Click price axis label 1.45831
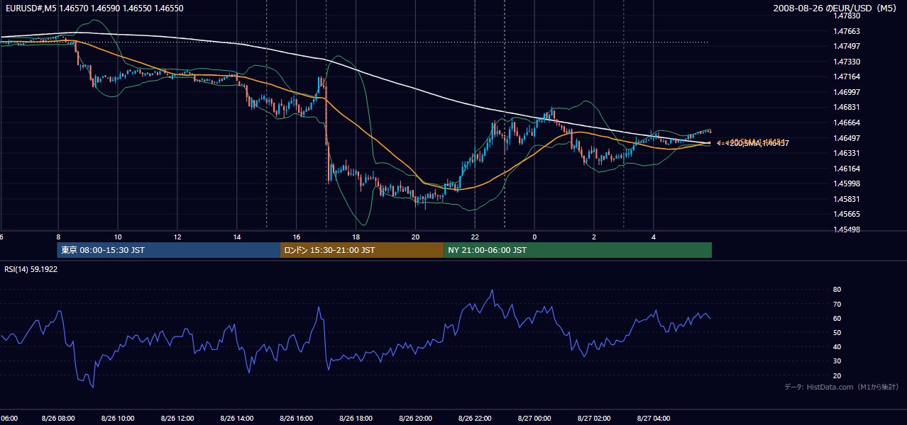Viewport: 907px width, 425px height. pos(846,199)
